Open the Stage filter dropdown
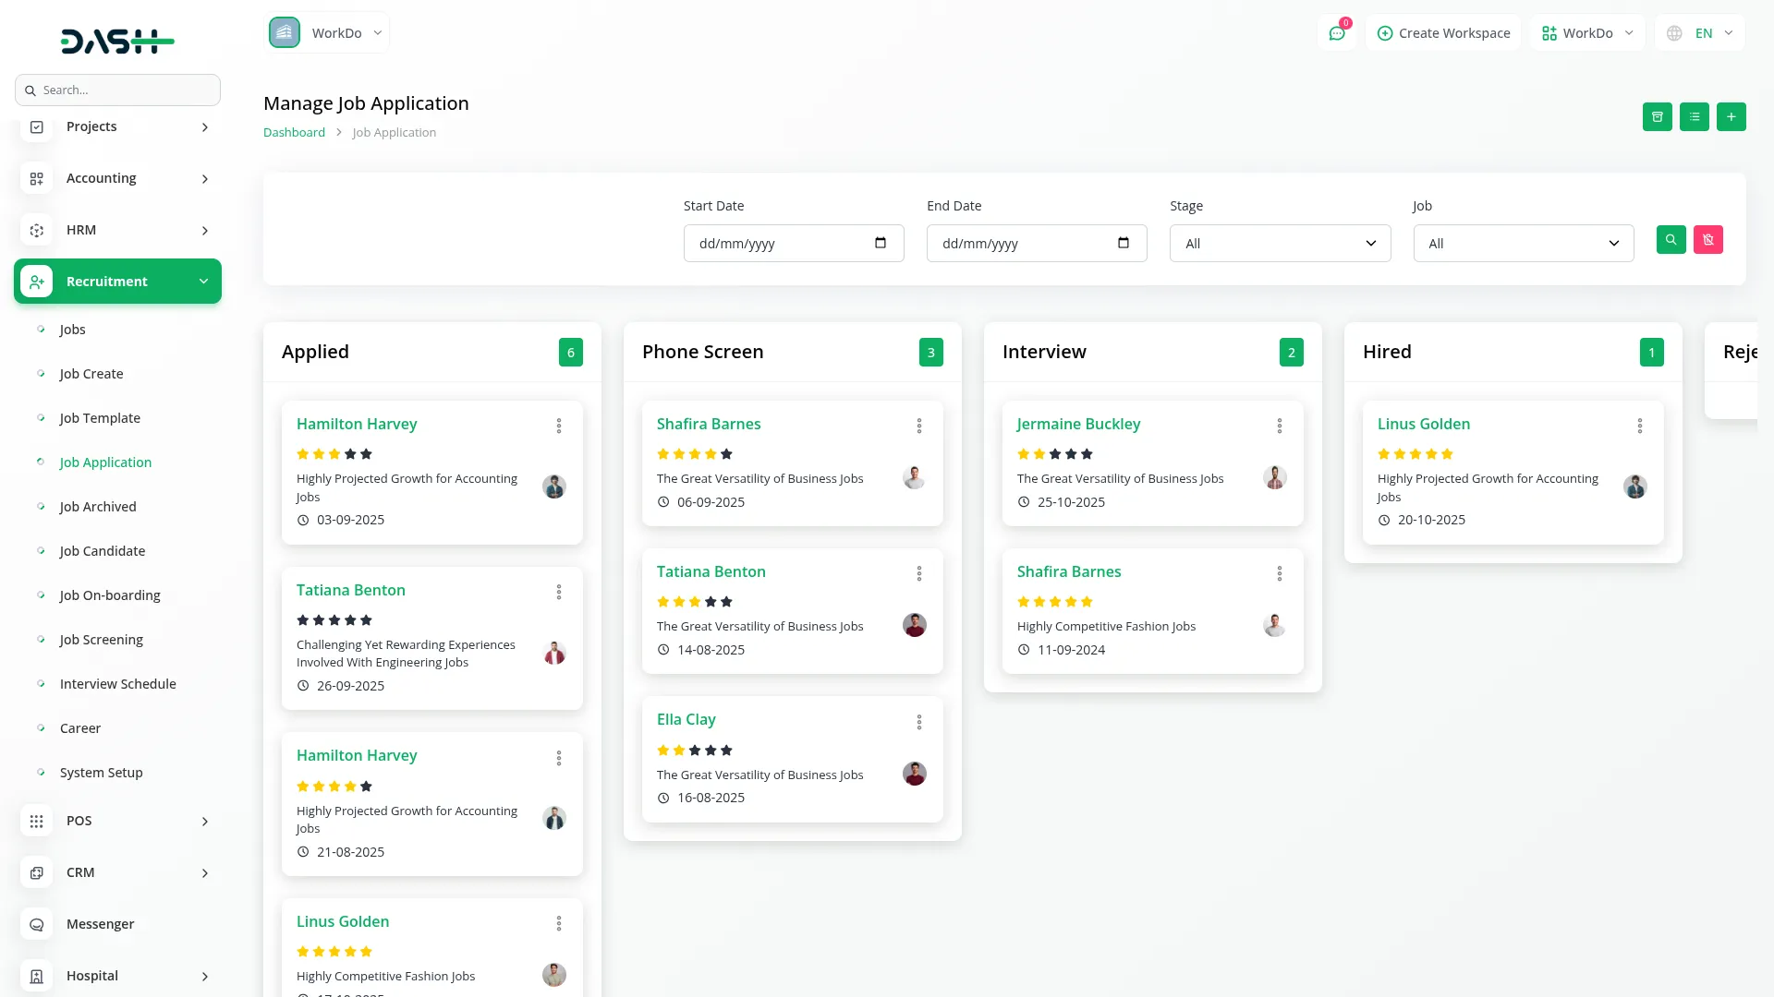The width and height of the screenshot is (1774, 997). pos(1280,244)
